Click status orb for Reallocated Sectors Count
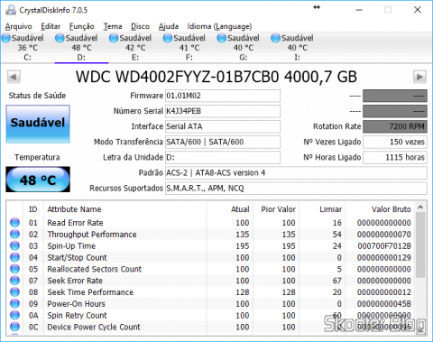The height and width of the screenshot is (342, 433). click(x=14, y=269)
